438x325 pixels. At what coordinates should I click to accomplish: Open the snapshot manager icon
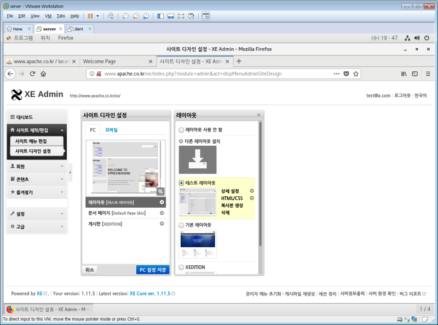146,16
